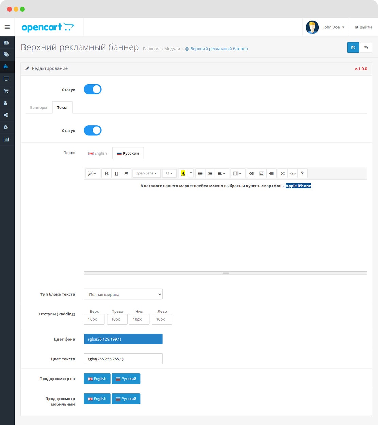Open the customers user sidebar icon
This screenshot has height=425, width=378.
click(x=6, y=103)
